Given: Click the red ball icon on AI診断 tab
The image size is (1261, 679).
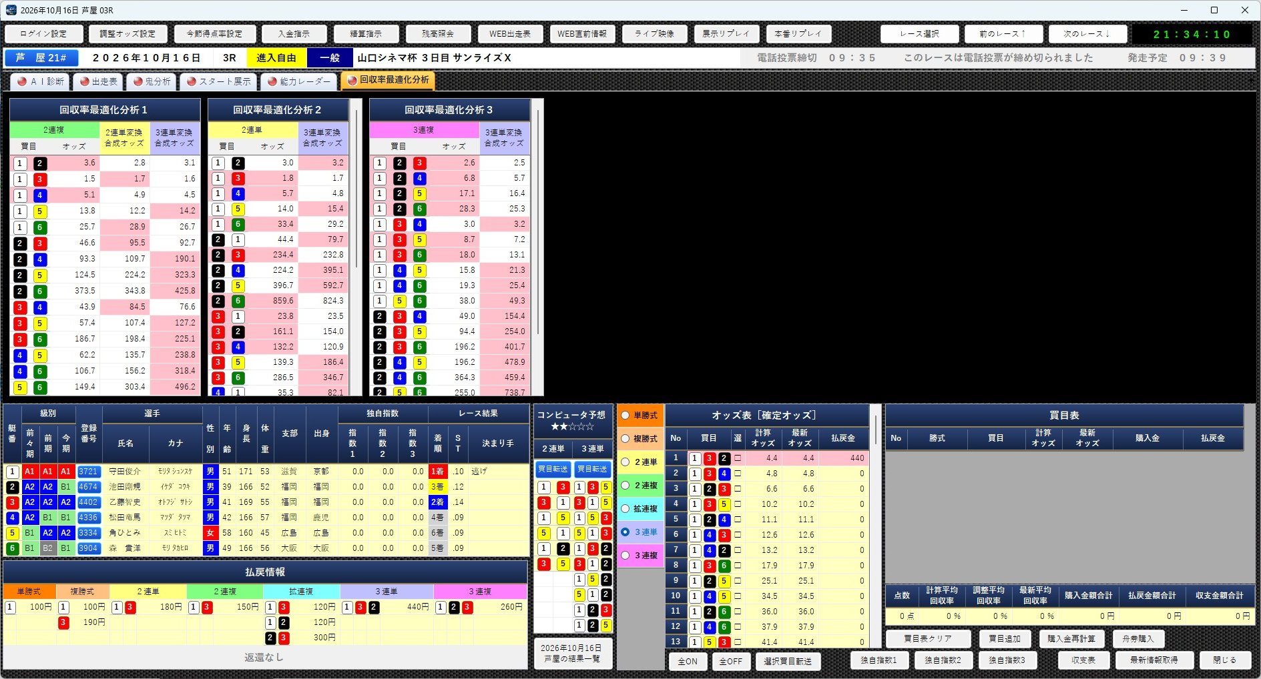Looking at the screenshot, I should point(22,81).
